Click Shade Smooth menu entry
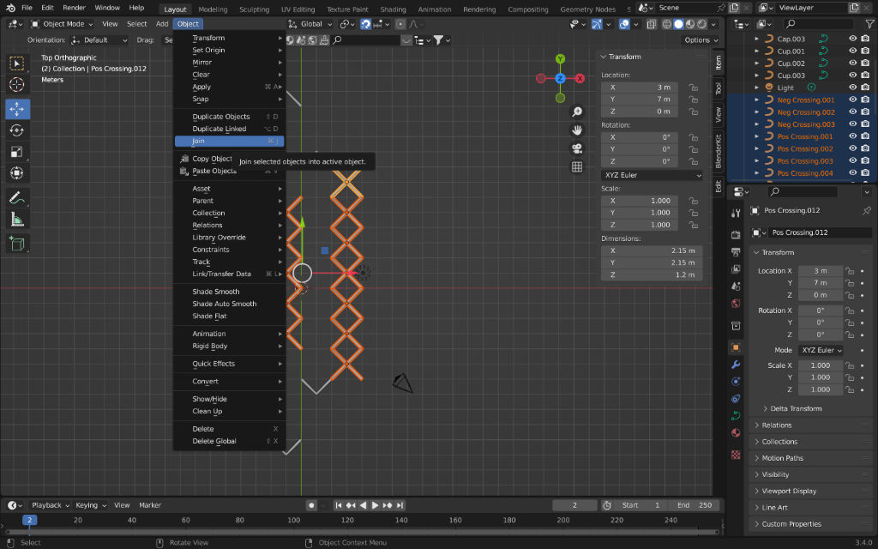878x549 pixels. coord(215,292)
